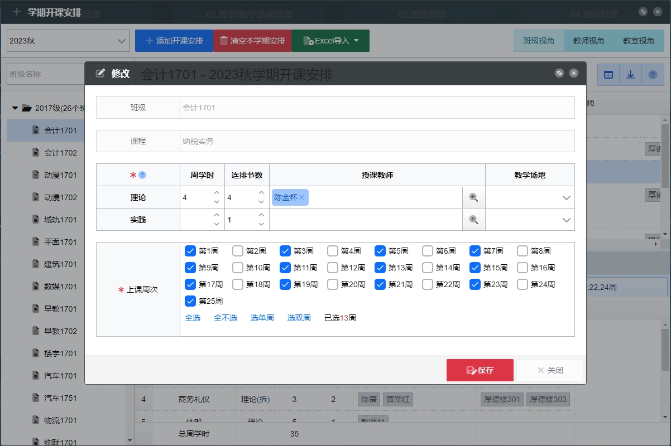671x446 pixels.
Task: Open the Excel导入 dropdown button
Action: pyautogui.click(x=330, y=41)
